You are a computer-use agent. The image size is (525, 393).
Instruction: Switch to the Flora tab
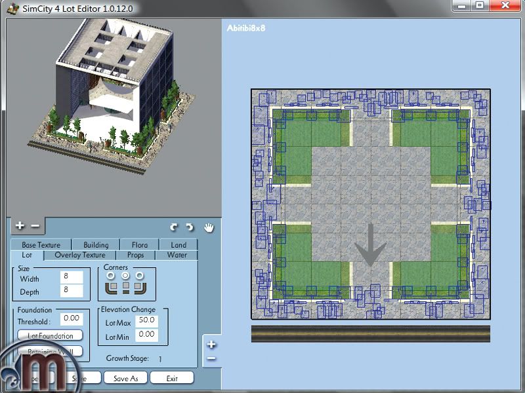(x=140, y=244)
